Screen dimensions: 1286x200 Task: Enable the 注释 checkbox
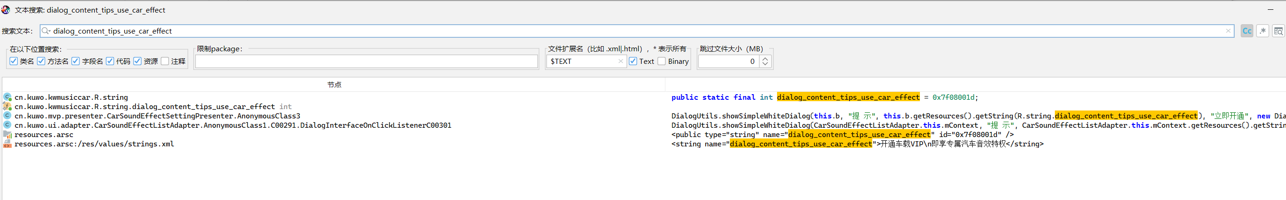click(x=165, y=62)
